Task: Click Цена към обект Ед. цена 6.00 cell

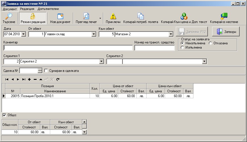Action: coord(156,96)
